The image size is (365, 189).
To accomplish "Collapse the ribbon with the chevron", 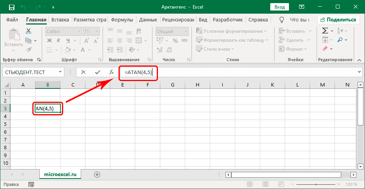I will point(359,60).
